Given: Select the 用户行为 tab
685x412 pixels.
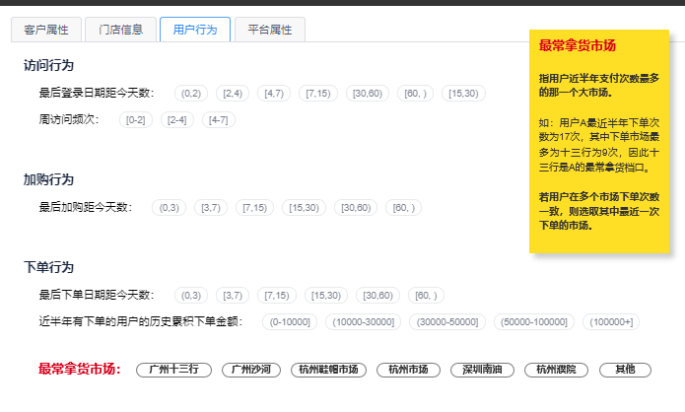Looking at the screenshot, I should pyautogui.click(x=195, y=30).
